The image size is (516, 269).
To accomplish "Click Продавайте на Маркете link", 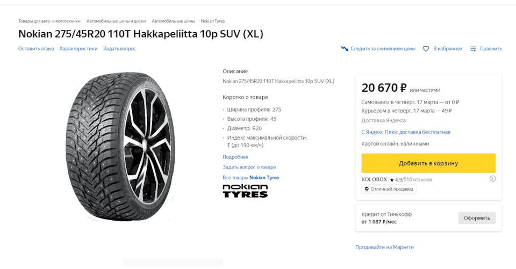I will [x=384, y=247].
